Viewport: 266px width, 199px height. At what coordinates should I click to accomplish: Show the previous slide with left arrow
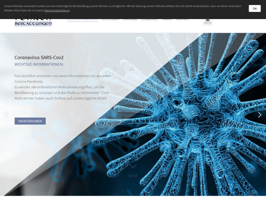(x=6, y=115)
